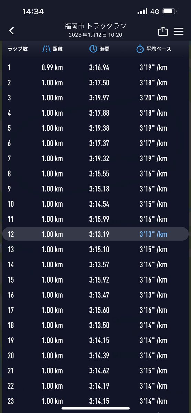
Task: Tap lap 3 time 3:19.97
Action: [x=99, y=98]
